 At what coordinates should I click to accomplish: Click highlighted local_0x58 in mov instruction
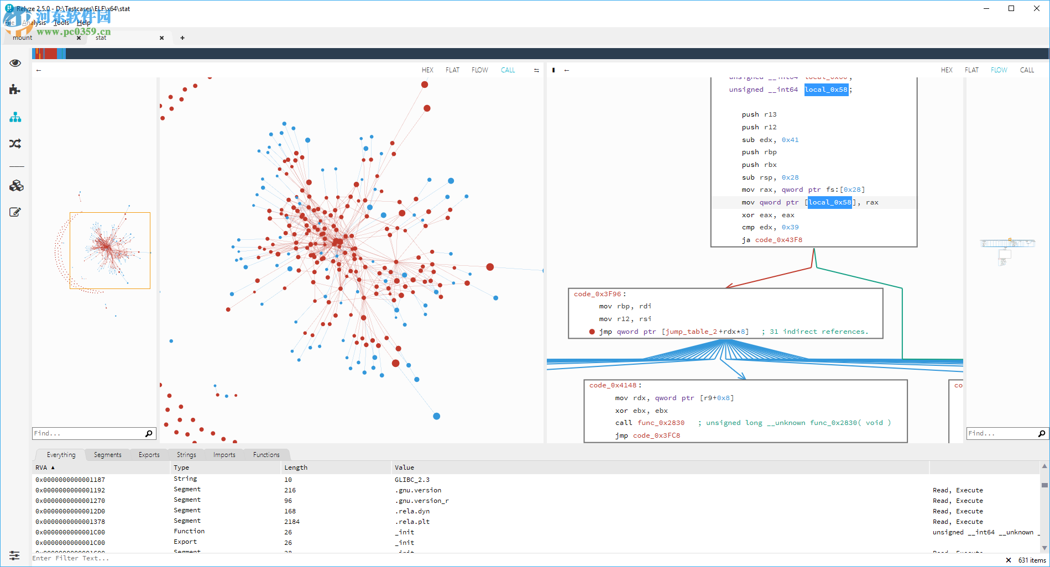829,202
